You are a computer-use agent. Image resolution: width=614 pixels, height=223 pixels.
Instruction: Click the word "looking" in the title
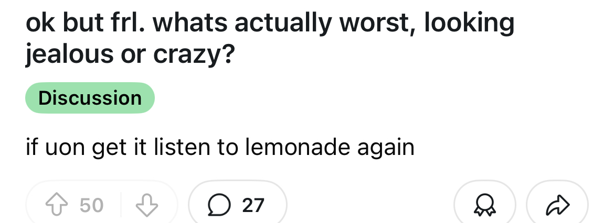[470, 24]
